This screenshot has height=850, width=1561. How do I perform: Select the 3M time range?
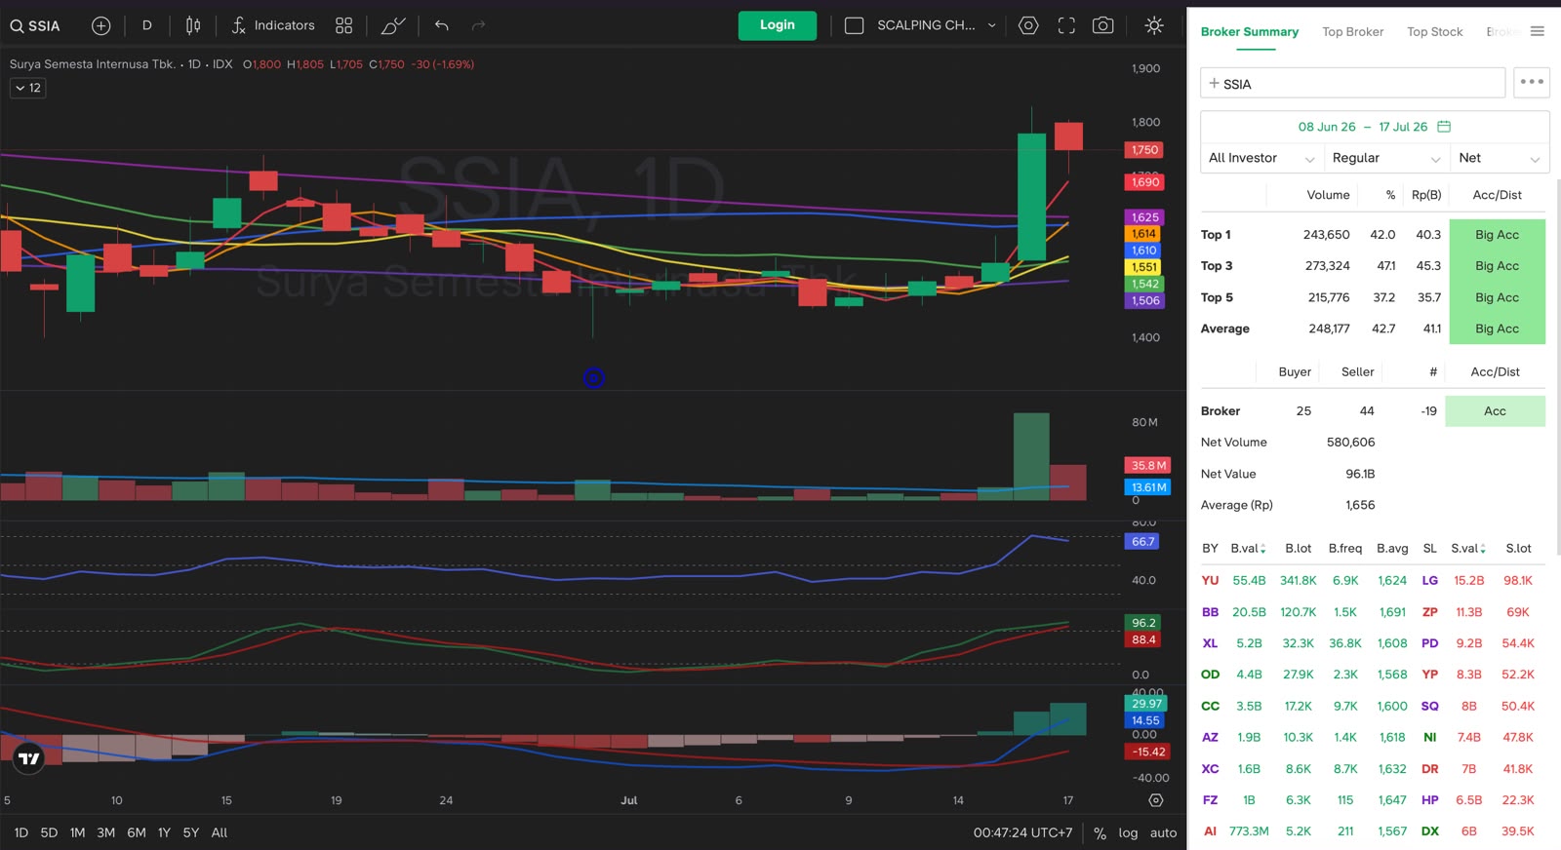click(106, 832)
